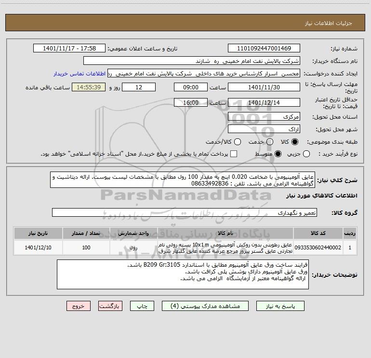Click the quantity cell 100
The height and width of the screenshot is (358, 371).
click(x=86, y=247)
